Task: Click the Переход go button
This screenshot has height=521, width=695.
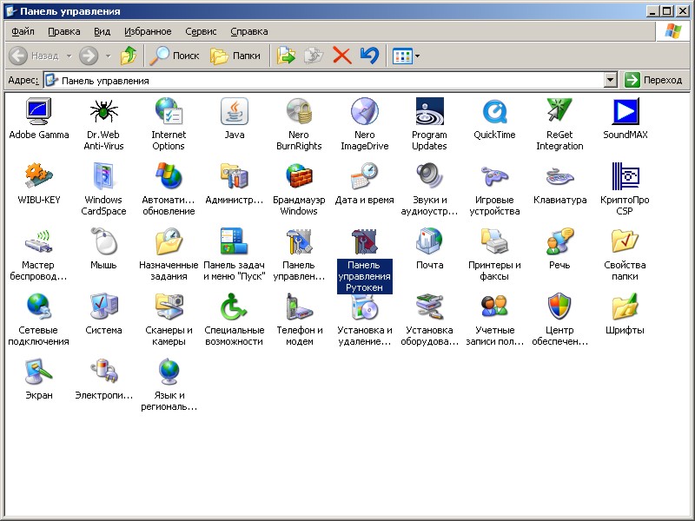Action: point(654,80)
